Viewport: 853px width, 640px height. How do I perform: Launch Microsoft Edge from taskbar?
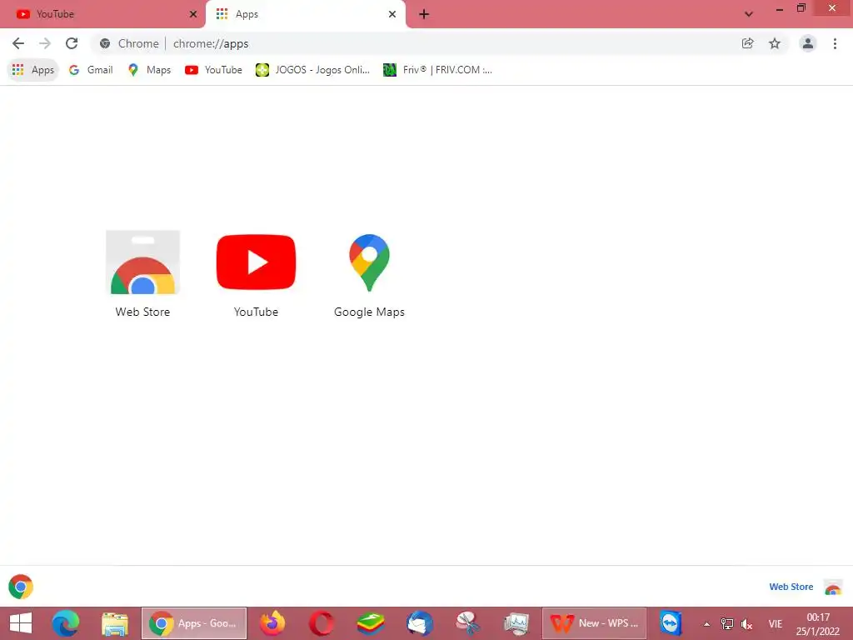65,623
